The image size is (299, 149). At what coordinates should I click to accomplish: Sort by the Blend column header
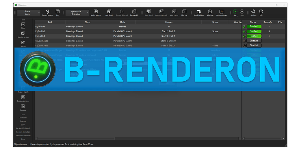(87, 22)
